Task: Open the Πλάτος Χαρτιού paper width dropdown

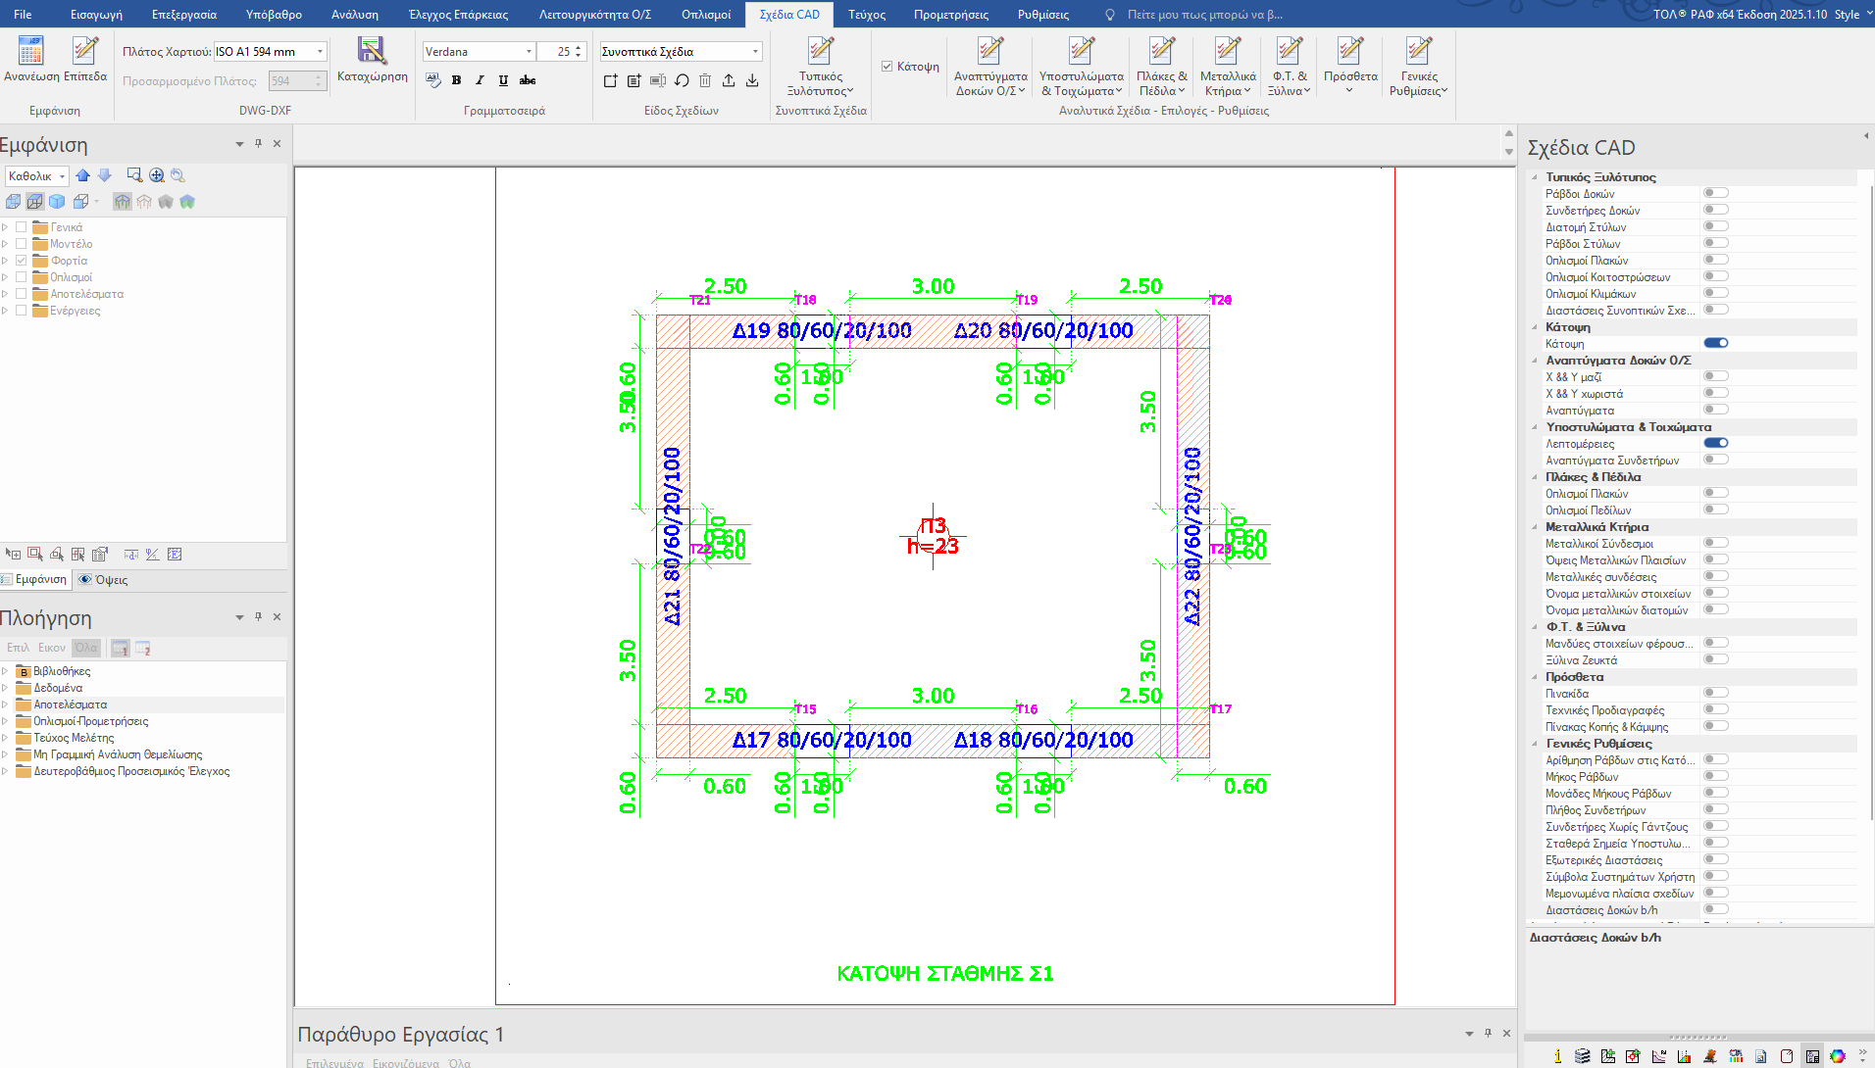Action: (320, 52)
